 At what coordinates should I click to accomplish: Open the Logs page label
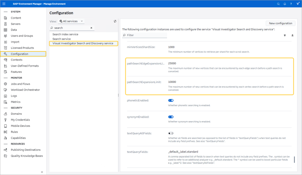click(x=14, y=96)
